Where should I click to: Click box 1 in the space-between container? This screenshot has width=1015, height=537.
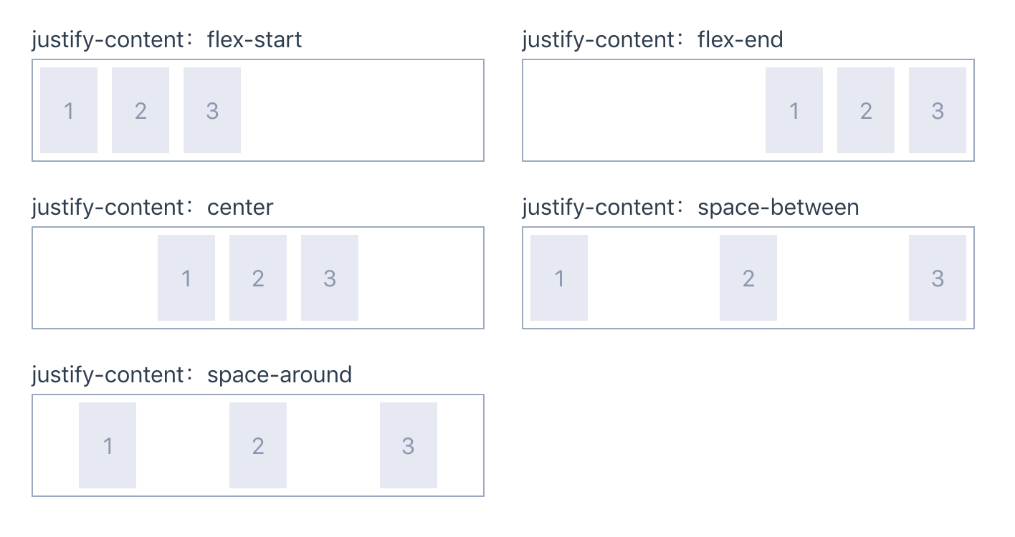(559, 278)
